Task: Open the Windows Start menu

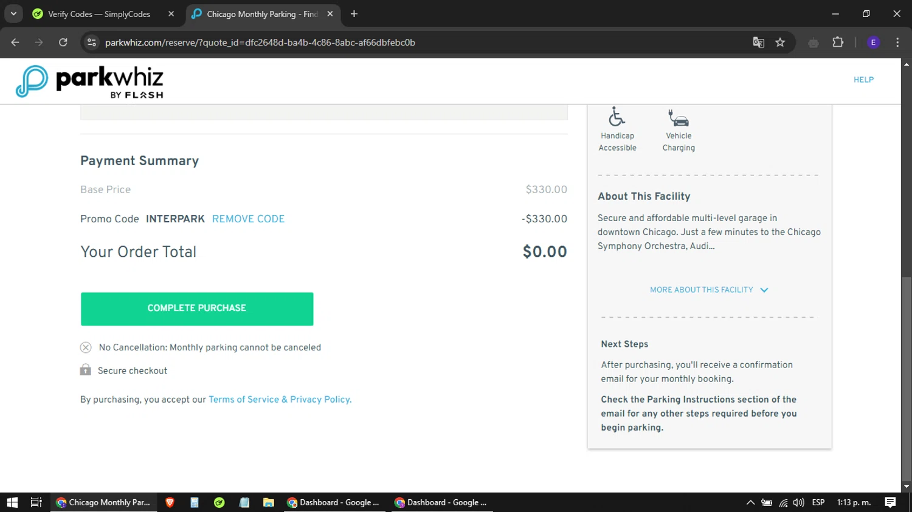Action: [12, 502]
